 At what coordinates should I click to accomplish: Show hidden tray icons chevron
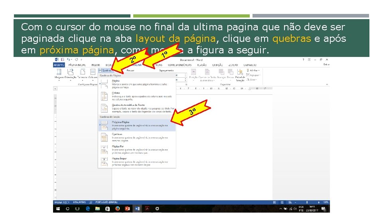[x=280, y=209]
